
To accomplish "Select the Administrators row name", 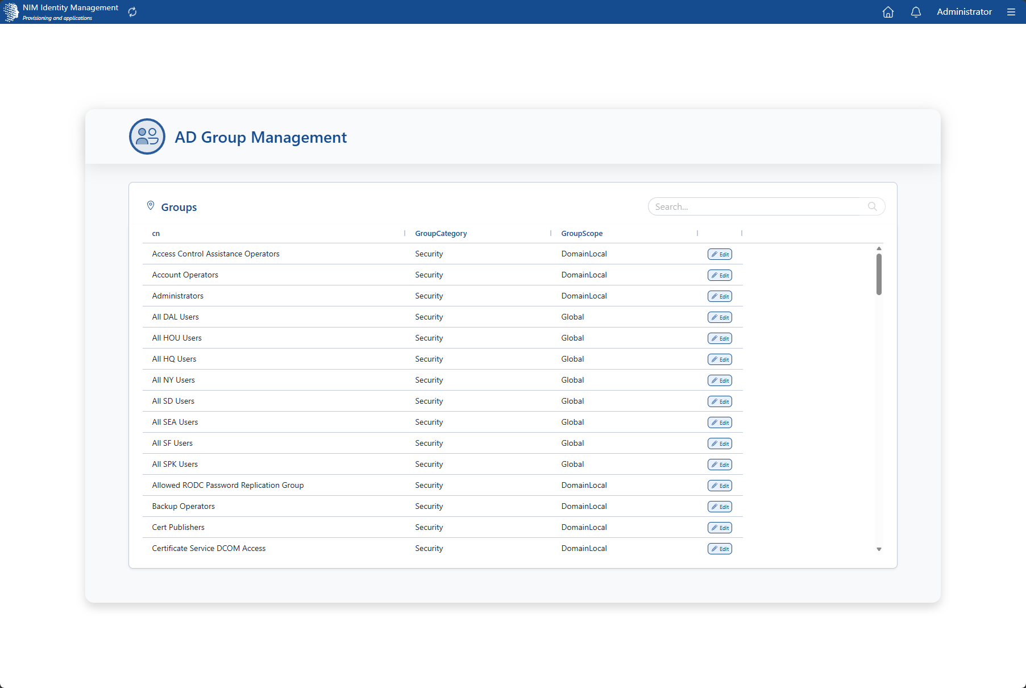I will tap(177, 296).
